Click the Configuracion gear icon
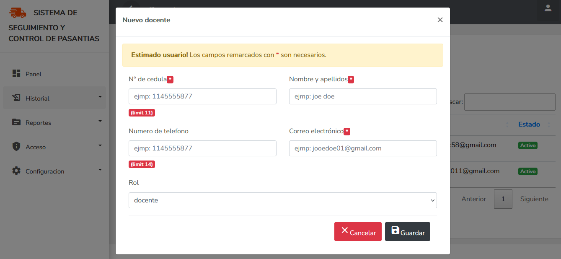Viewport: 561px width, 259px height. click(x=16, y=171)
